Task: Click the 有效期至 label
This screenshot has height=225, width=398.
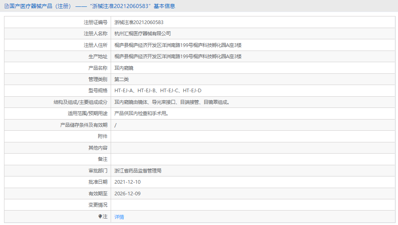Action: 98,194
